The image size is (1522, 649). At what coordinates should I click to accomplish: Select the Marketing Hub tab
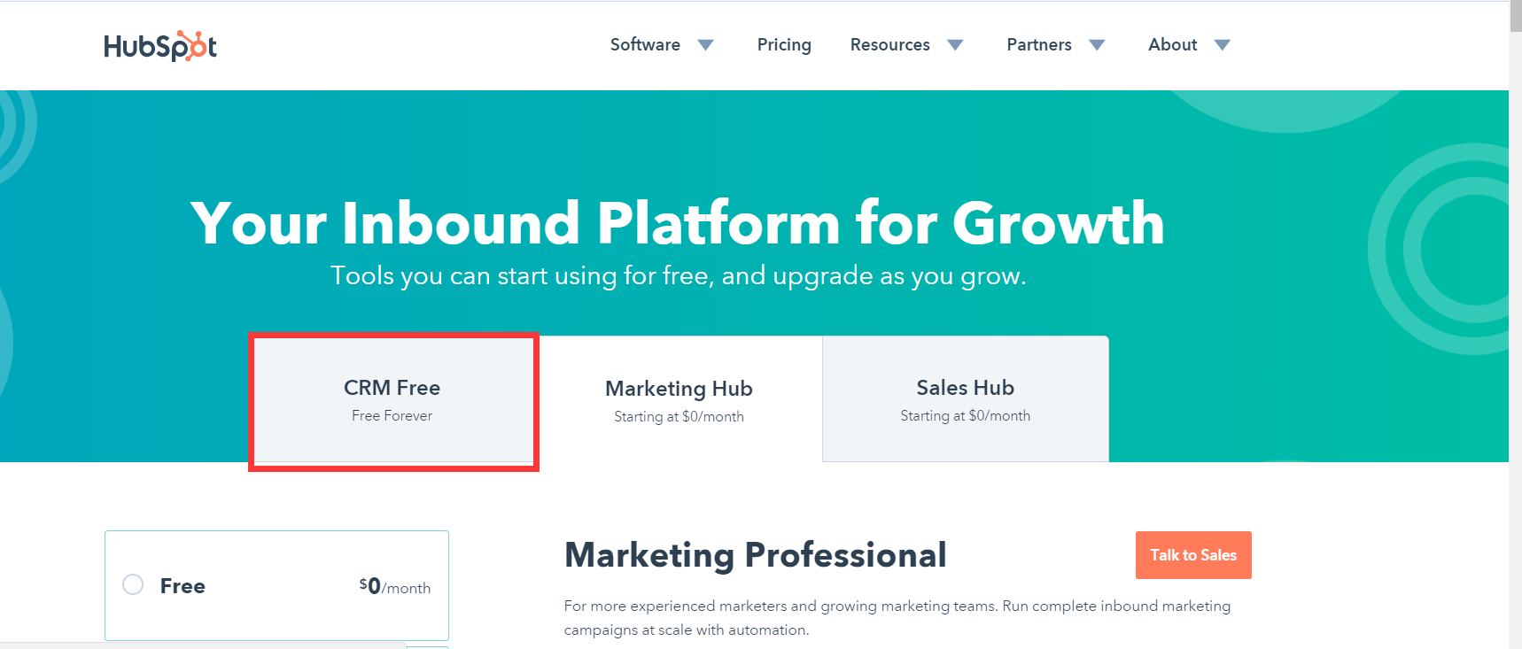coord(679,400)
